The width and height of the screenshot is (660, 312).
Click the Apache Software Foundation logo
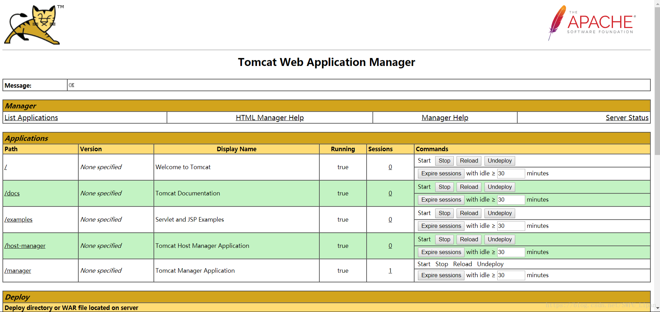point(592,23)
